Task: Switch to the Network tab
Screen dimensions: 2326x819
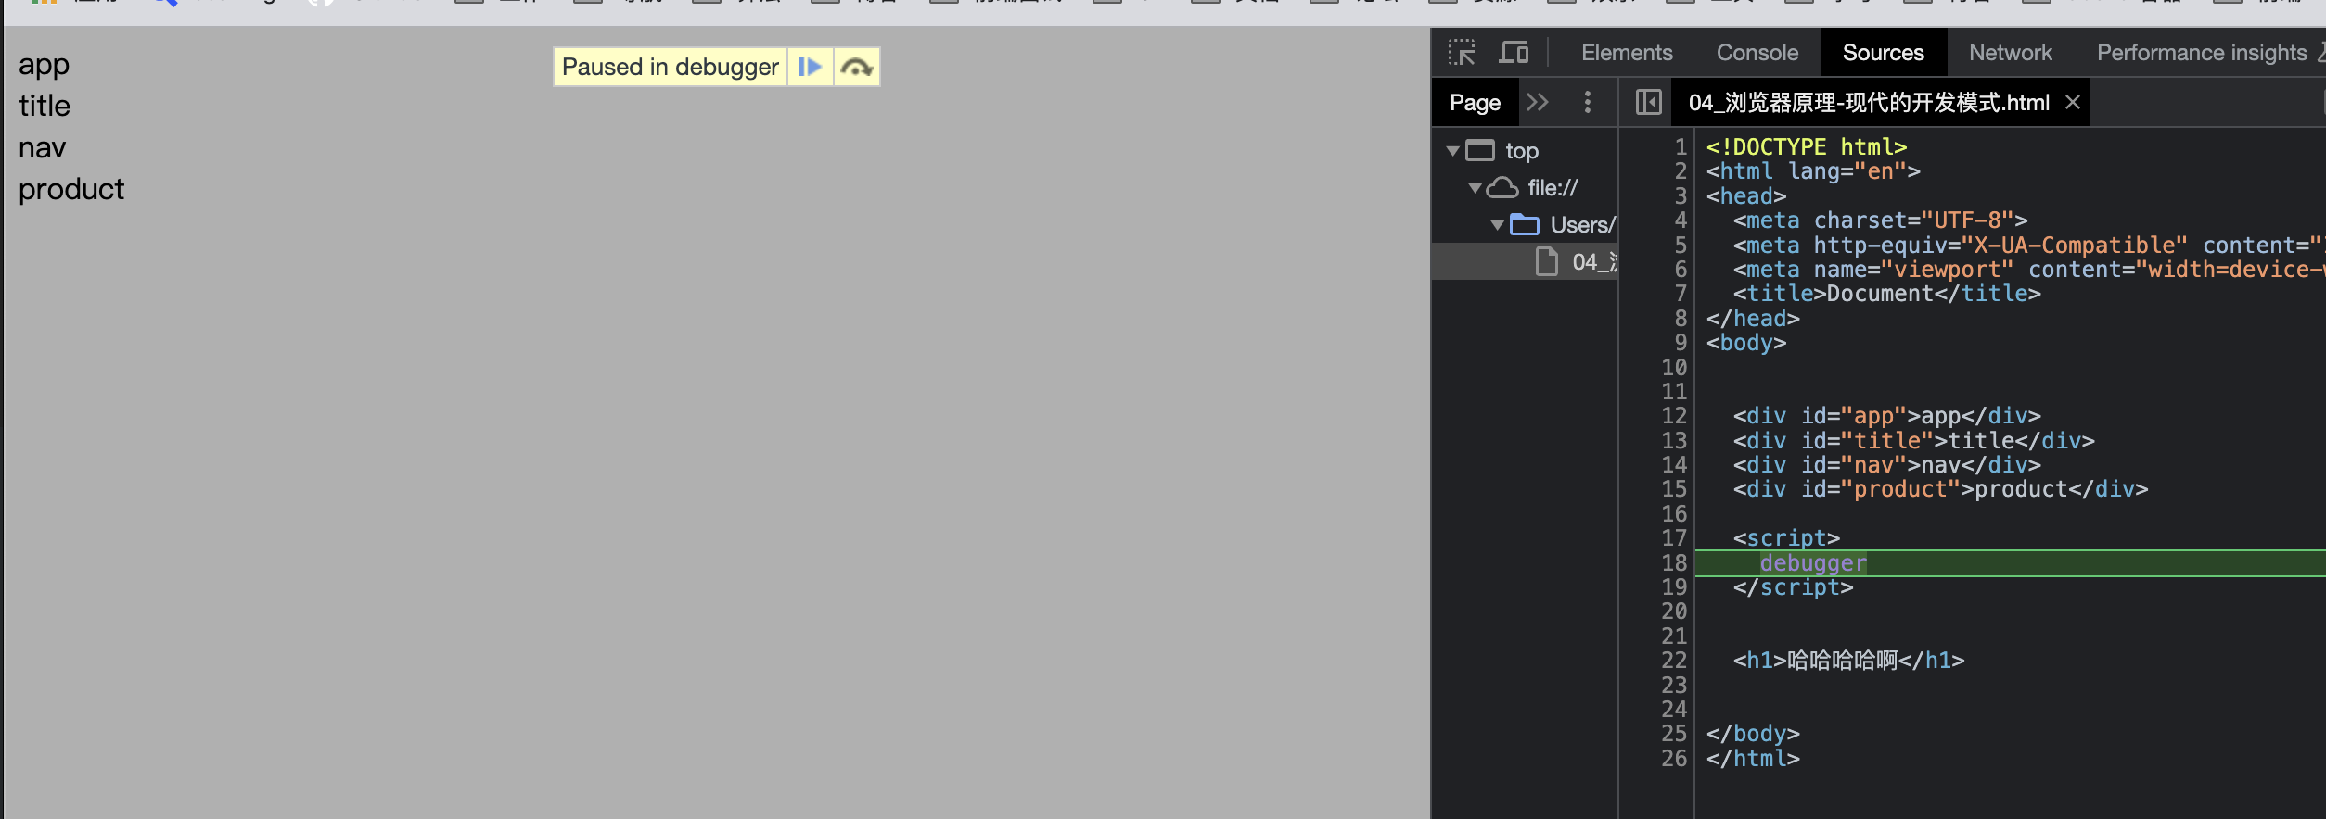Action: tap(2010, 53)
